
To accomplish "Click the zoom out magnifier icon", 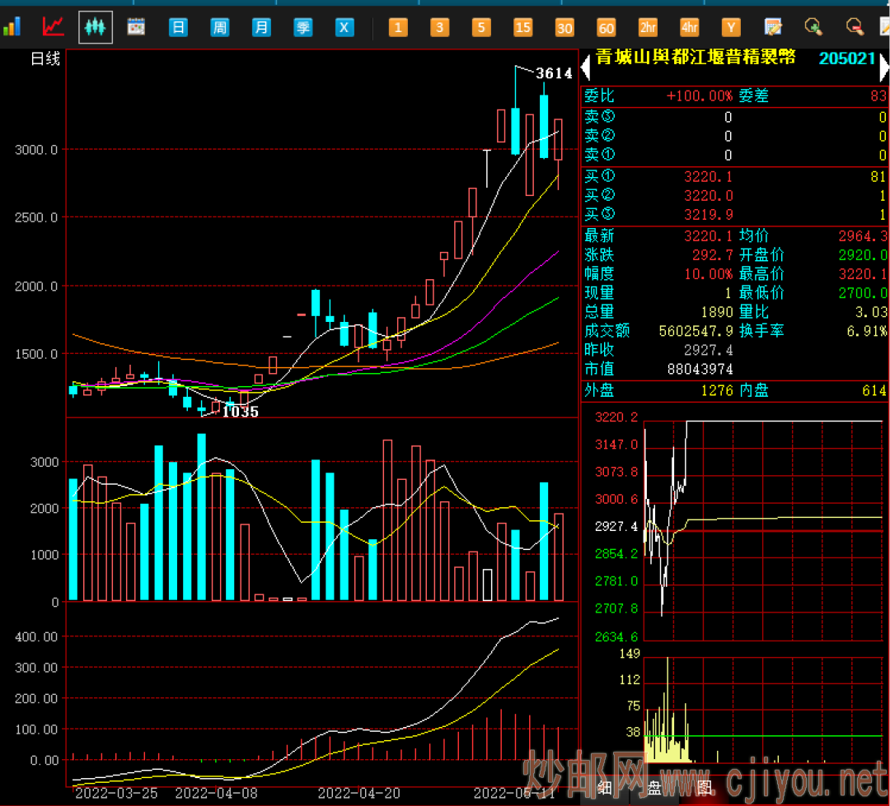I will [x=855, y=27].
